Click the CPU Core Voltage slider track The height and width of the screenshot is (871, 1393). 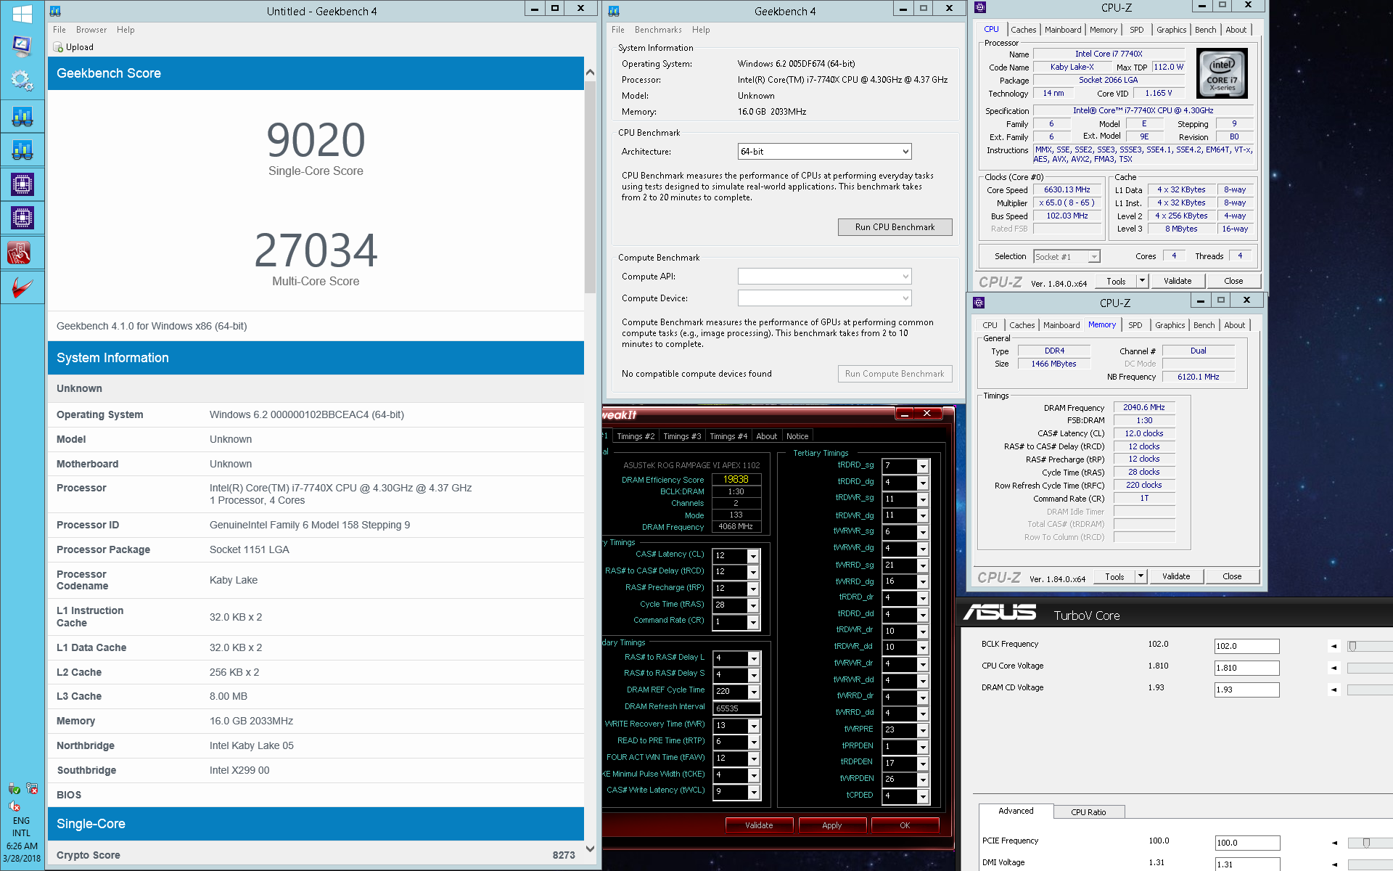tap(1371, 668)
